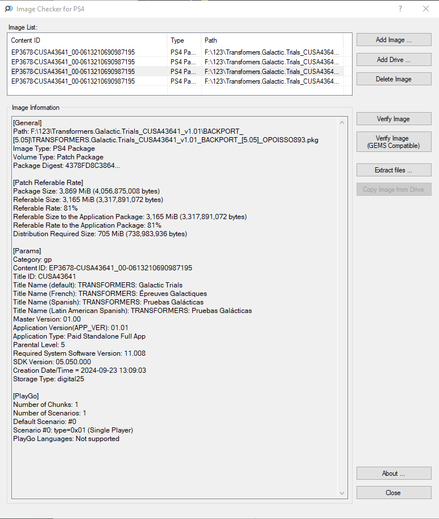This screenshot has height=519, width=439.
Task: Open the About dialog
Action: tap(394, 473)
